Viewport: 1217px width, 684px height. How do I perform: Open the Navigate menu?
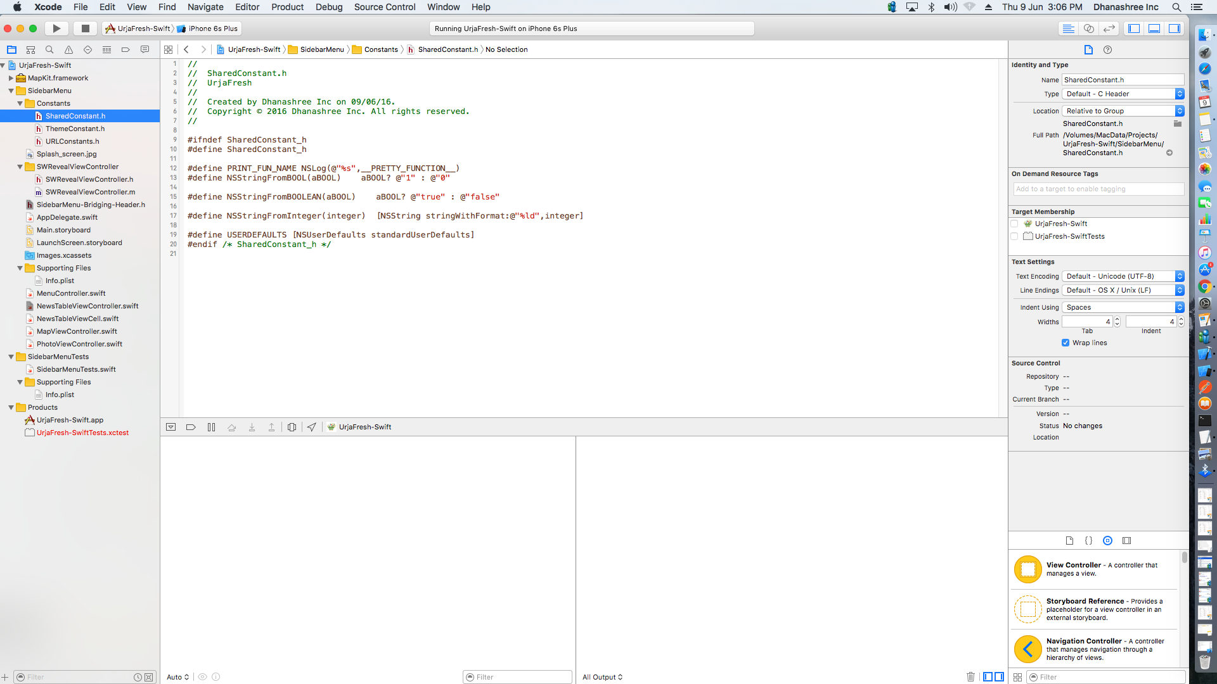[205, 7]
